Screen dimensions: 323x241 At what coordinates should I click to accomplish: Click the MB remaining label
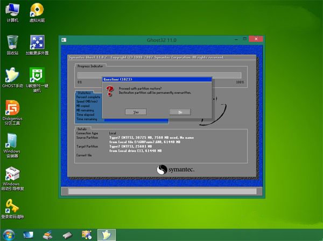point(85,111)
